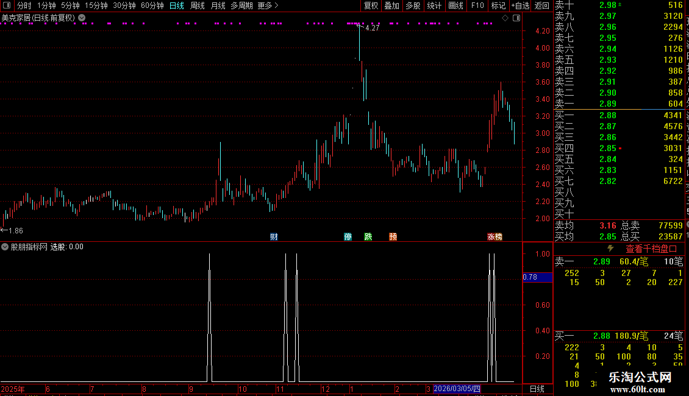689x396 pixels.
Task: Select the 2026/03/05 date marker
Action: click(457, 389)
